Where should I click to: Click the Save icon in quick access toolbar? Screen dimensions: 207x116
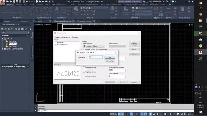[14, 1]
